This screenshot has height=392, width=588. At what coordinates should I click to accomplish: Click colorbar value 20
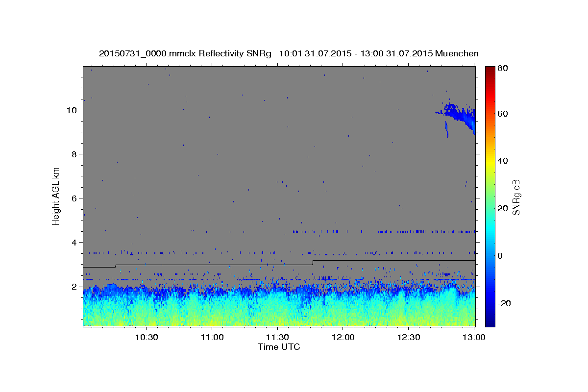point(502,209)
